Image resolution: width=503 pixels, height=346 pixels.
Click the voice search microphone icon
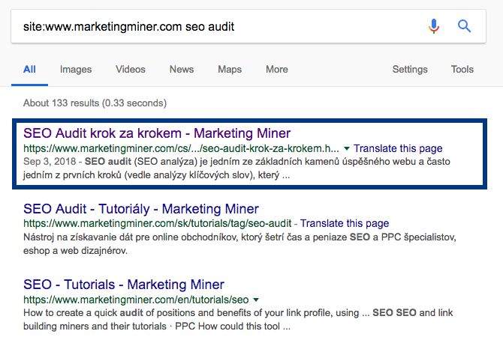tap(434, 26)
